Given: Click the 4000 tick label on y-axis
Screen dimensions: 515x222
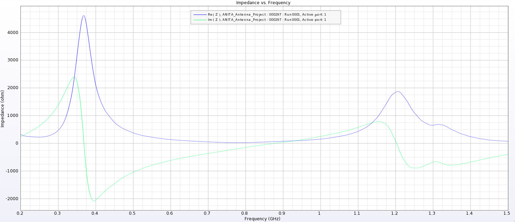Looking at the screenshot, I should (14, 33).
